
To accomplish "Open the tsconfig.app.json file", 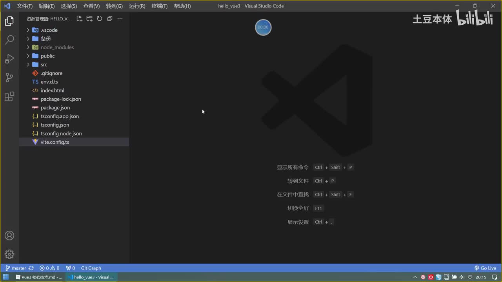I will coord(74,116).
